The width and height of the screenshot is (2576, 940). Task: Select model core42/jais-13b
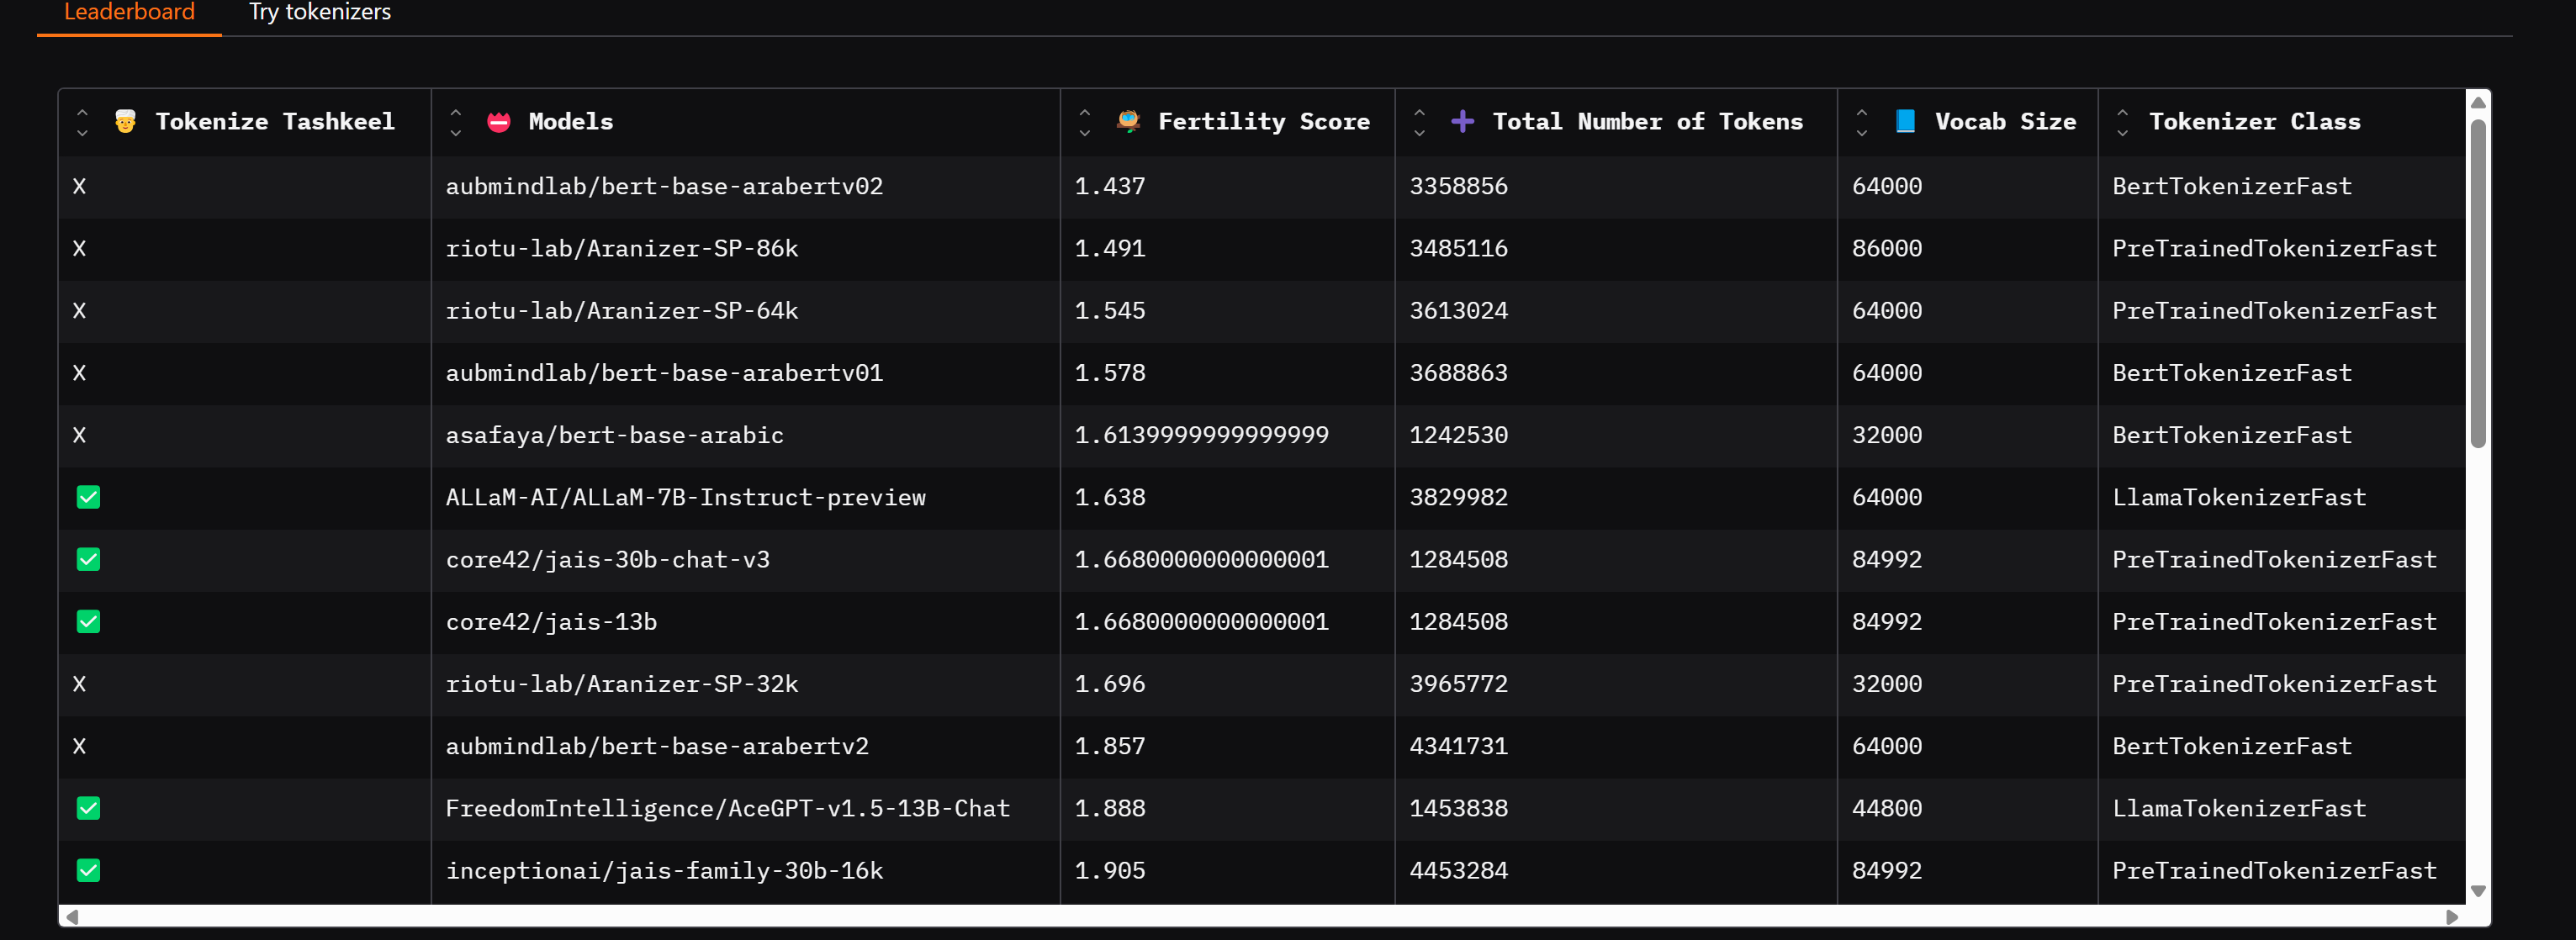point(551,621)
